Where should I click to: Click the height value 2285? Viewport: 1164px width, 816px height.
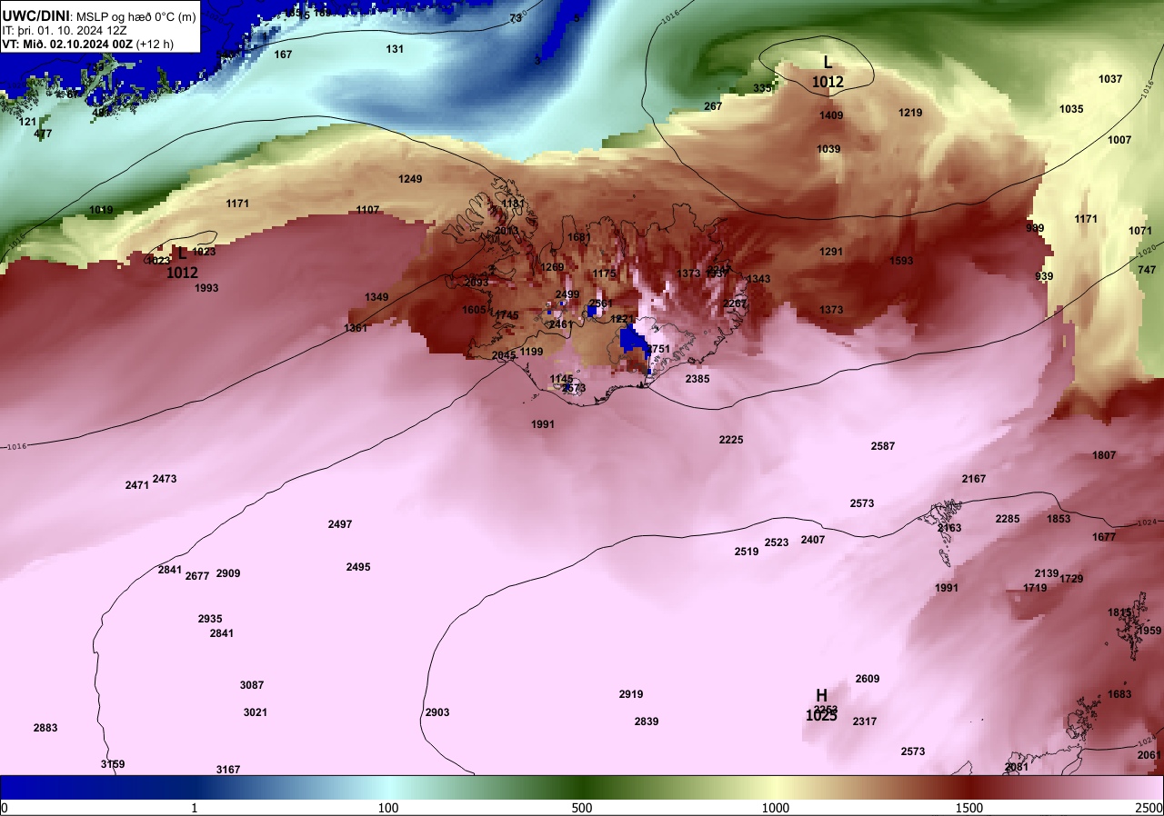point(1008,519)
